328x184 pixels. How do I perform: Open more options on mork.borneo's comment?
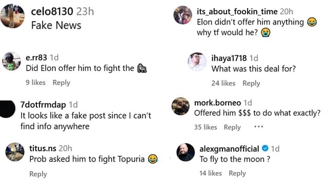click(258, 127)
